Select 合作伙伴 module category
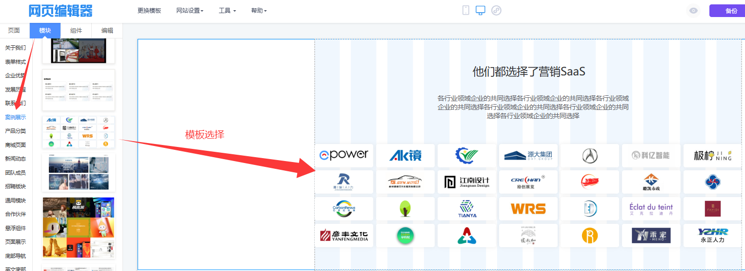 pos(15,214)
